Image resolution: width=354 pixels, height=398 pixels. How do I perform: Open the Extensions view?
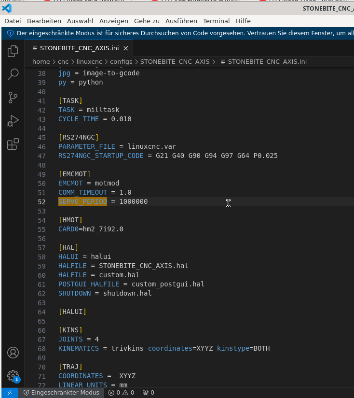[x=13, y=144]
